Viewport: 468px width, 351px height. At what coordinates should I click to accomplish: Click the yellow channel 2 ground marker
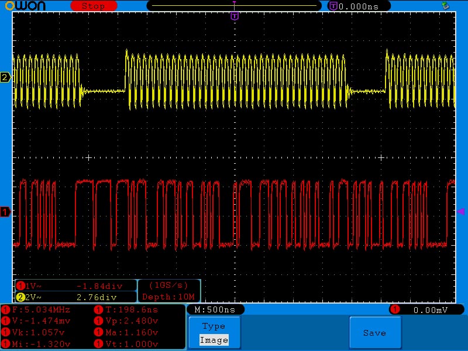5,77
